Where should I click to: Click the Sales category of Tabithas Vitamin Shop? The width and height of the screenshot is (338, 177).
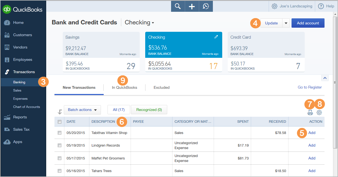(x=179, y=133)
